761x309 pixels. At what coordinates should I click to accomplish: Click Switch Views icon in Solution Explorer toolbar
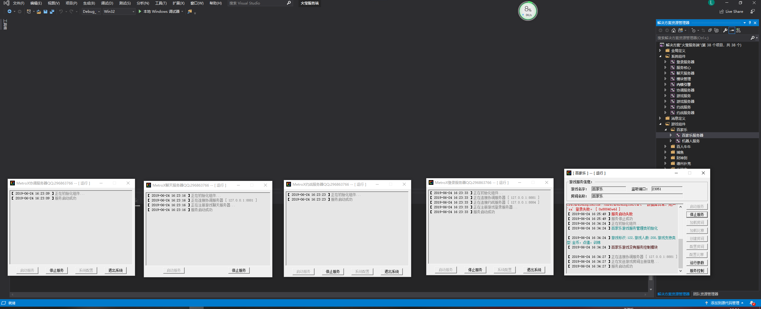(x=680, y=30)
